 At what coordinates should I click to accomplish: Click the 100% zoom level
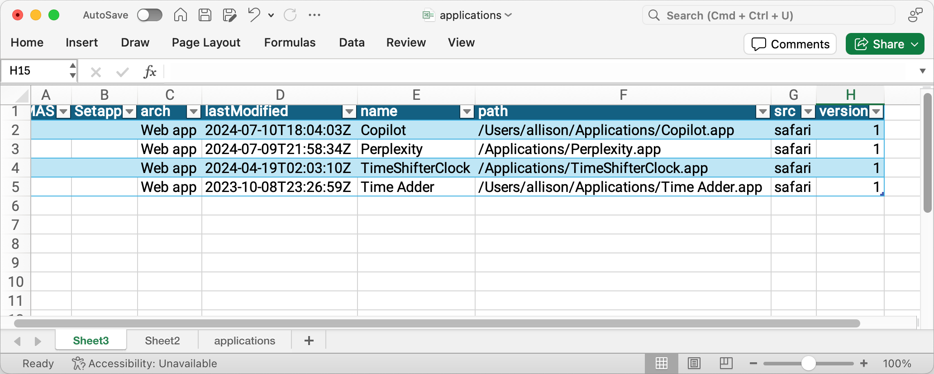click(897, 364)
